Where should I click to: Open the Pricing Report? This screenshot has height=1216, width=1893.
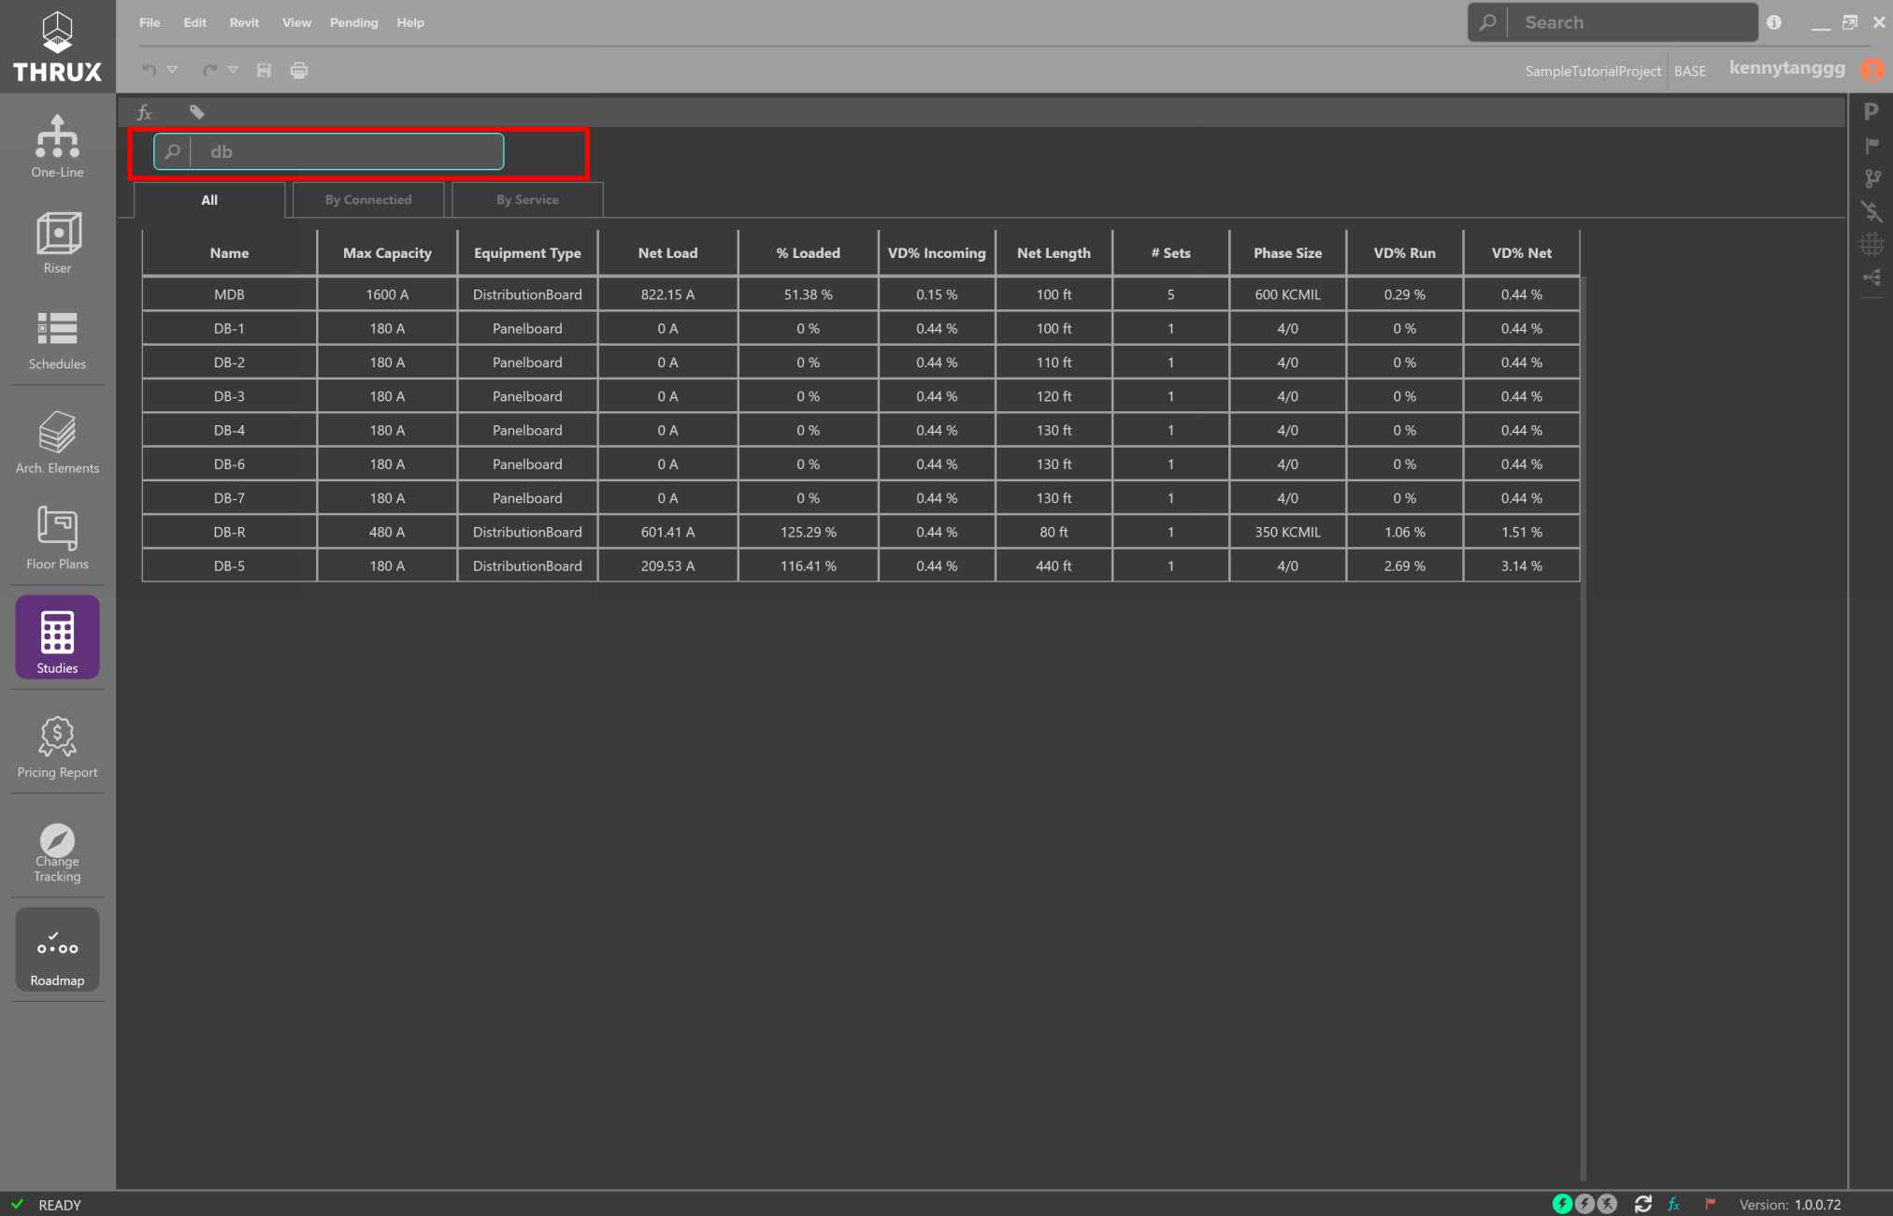tap(57, 747)
